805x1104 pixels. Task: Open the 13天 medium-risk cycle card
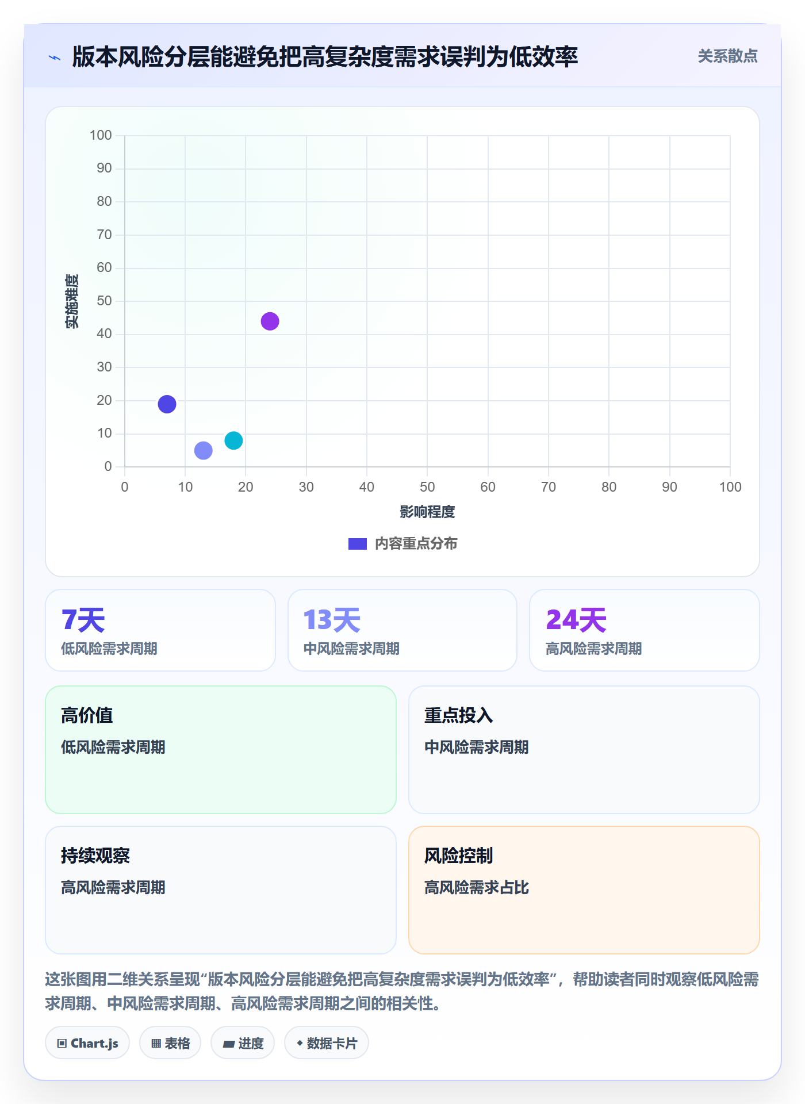402,630
